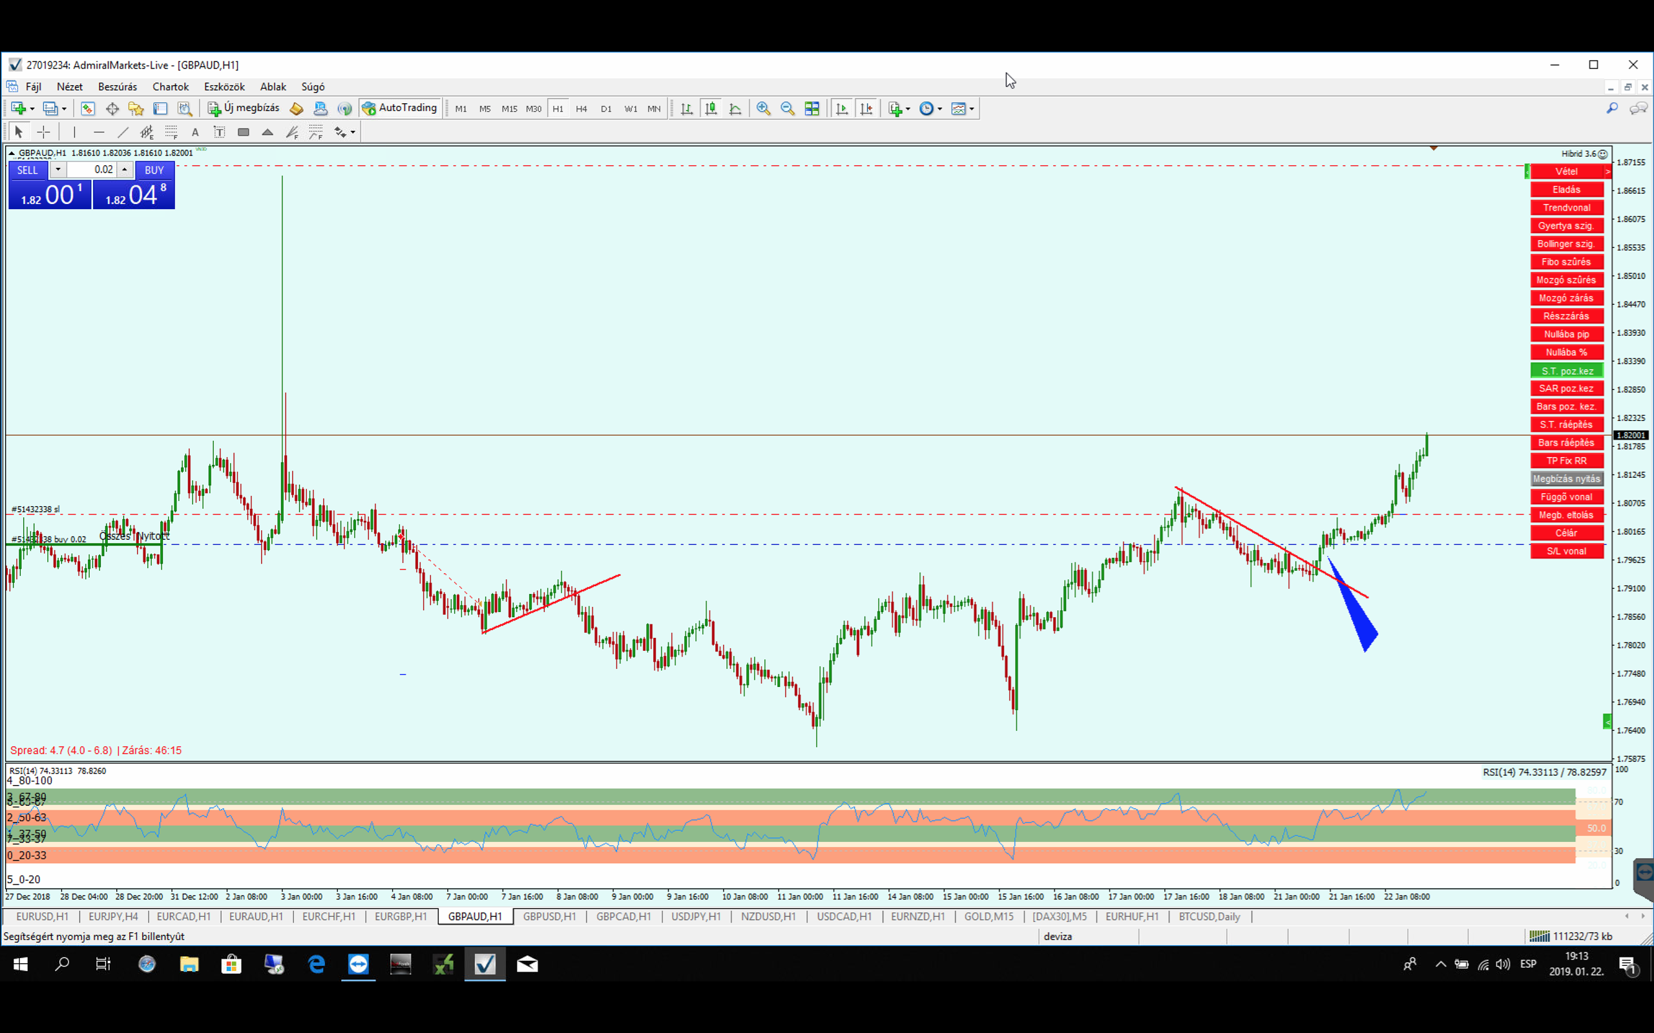The image size is (1654, 1033).
Task: Select the crosshair tool
Action: pos(44,132)
